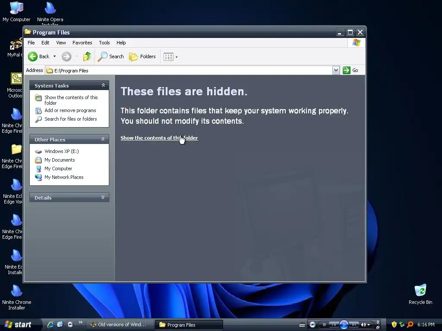The height and width of the screenshot is (331, 442).
Task: Skip to previous track in media deskband
Action: (334, 325)
